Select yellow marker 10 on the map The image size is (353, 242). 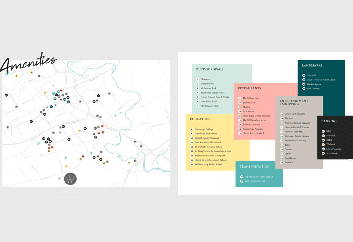coord(31,73)
